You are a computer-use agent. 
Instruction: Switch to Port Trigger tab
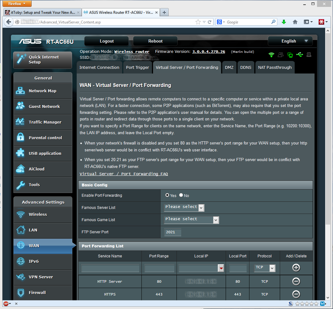tap(137, 68)
